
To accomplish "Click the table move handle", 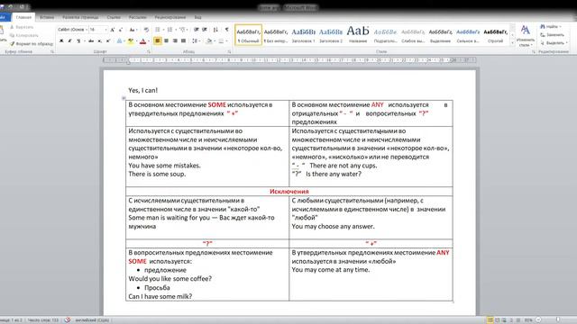I will (x=124, y=98).
